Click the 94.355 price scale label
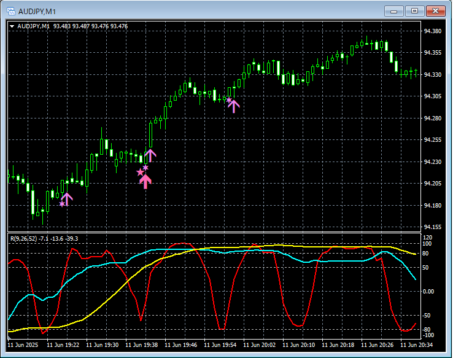This screenshot has height=358, width=453. pyautogui.click(x=433, y=53)
